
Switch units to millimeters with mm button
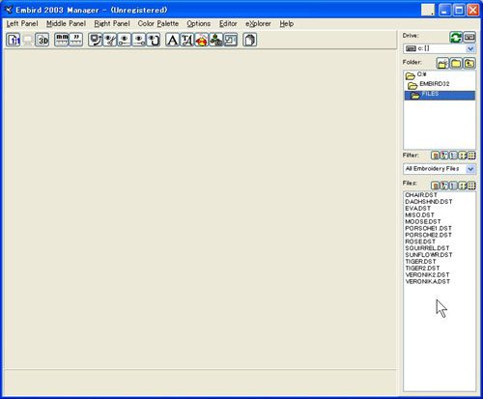click(62, 40)
